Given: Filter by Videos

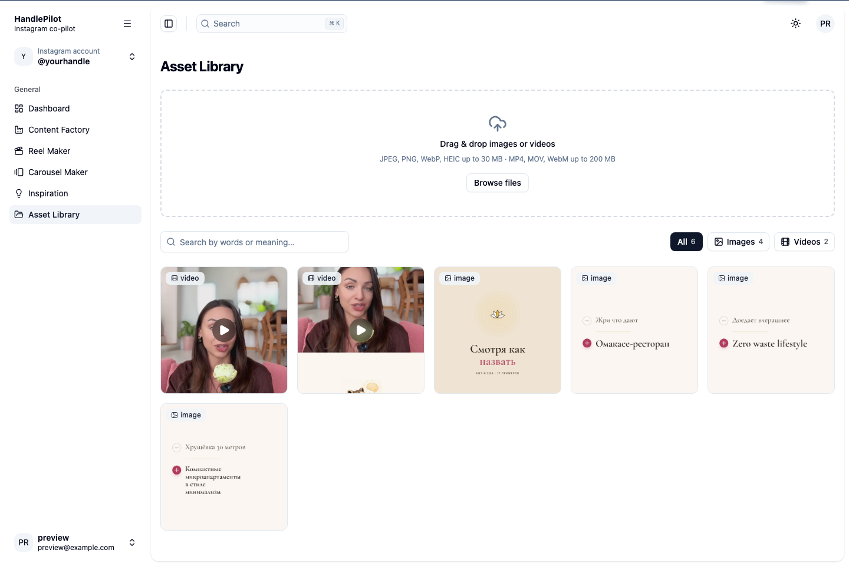Looking at the screenshot, I should (x=804, y=242).
